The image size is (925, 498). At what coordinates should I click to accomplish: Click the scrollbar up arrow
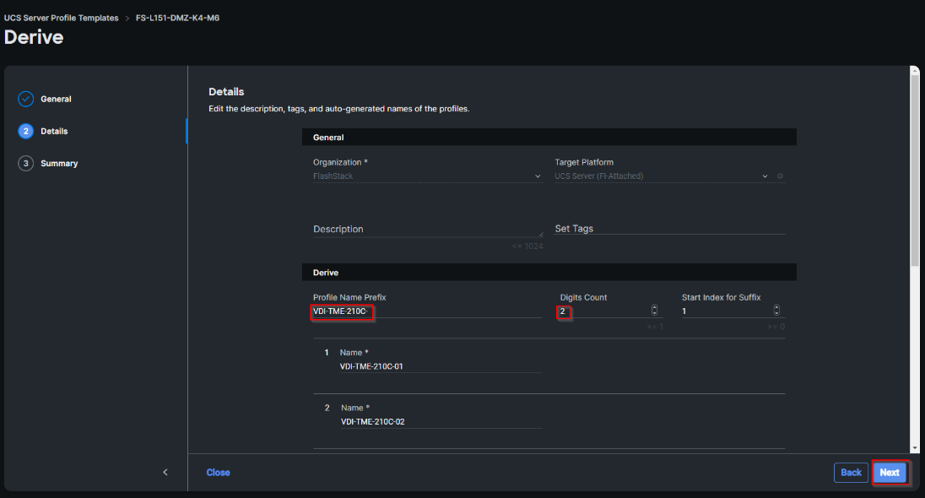pyautogui.click(x=915, y=73)
